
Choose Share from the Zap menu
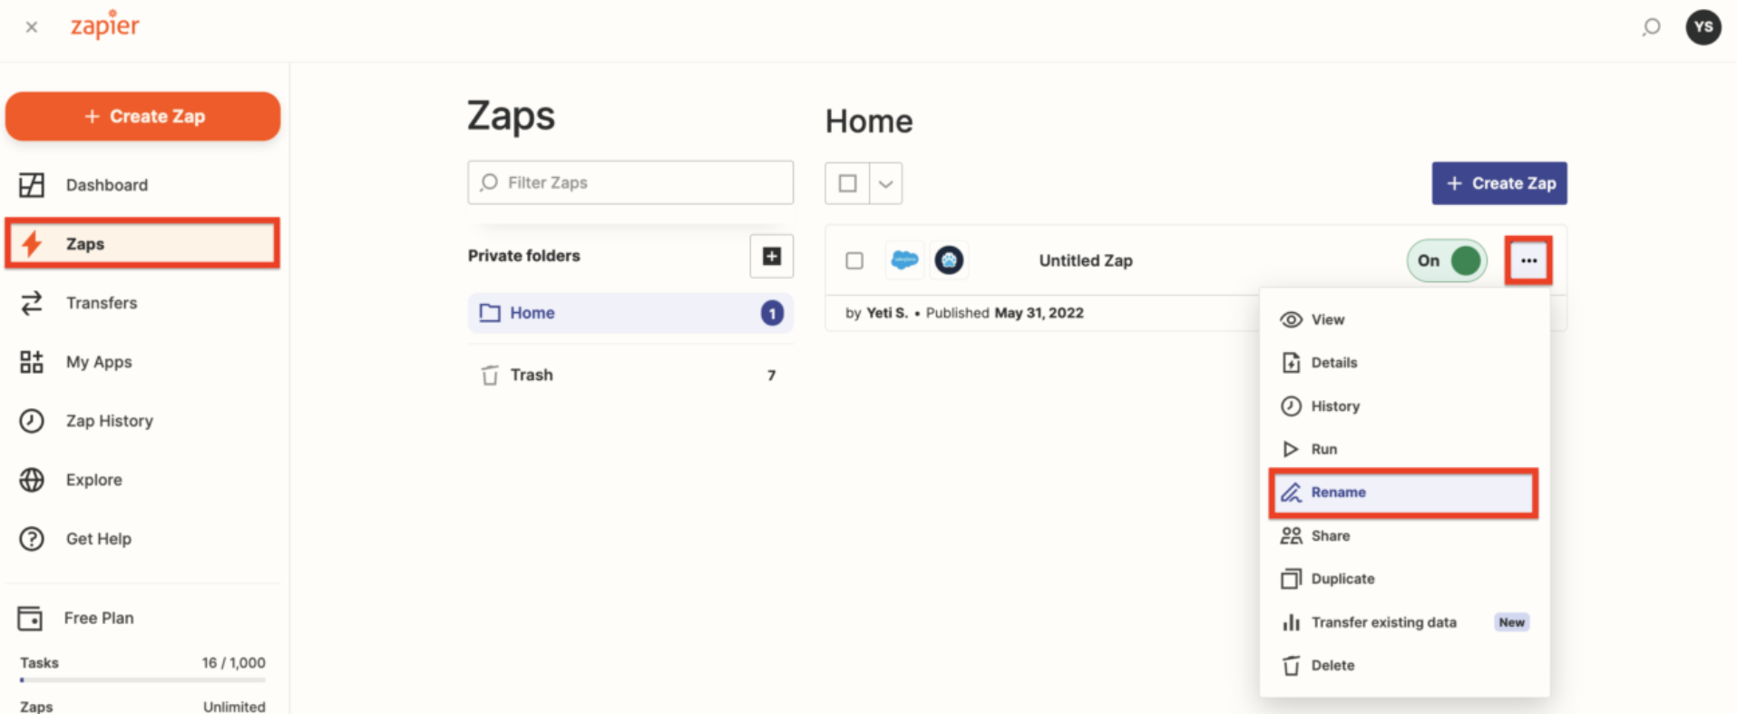tap(1403, 536)
